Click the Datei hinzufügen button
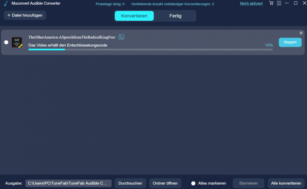 [25, 15]
